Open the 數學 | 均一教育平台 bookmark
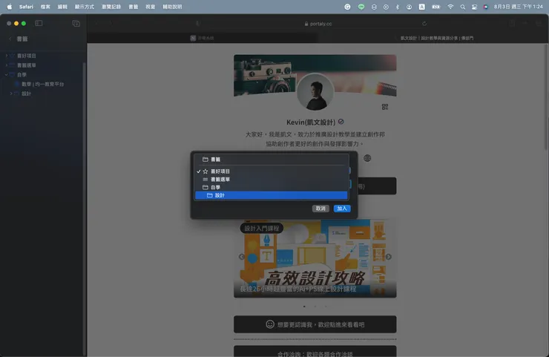This screenshot has width=549, height=357. (x=43, y=84)
